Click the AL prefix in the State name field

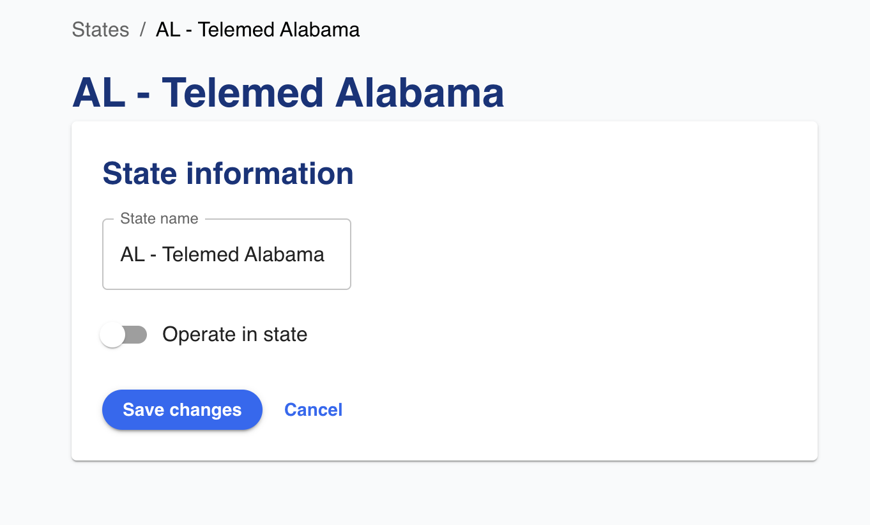point(132,255)
